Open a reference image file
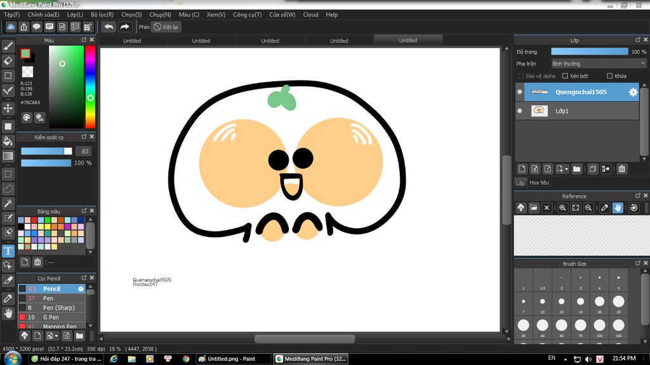This screenshot has height=365, width=650. [534, 208]
